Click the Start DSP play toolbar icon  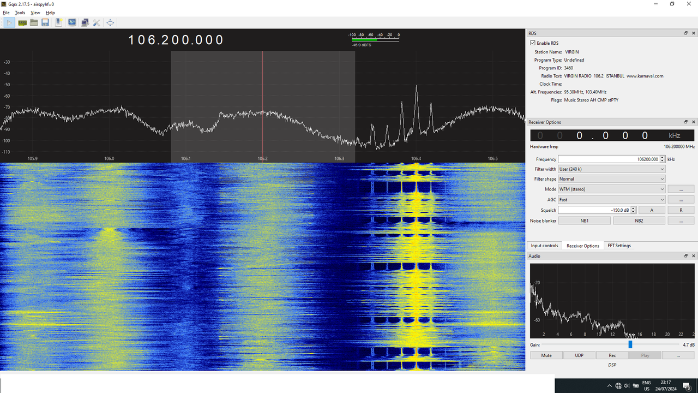10,22
